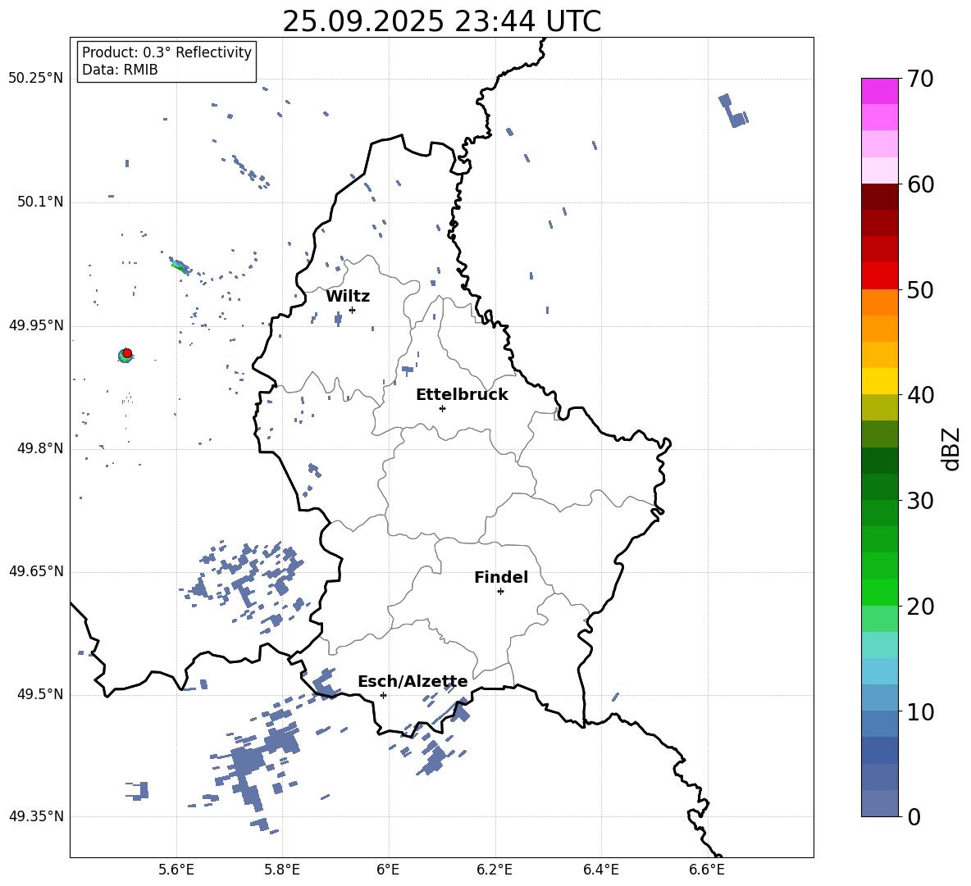The image size is (971, 886).
Task: Pick the bright red swatch just above 50 dBZ
Action: click(880, 276)
